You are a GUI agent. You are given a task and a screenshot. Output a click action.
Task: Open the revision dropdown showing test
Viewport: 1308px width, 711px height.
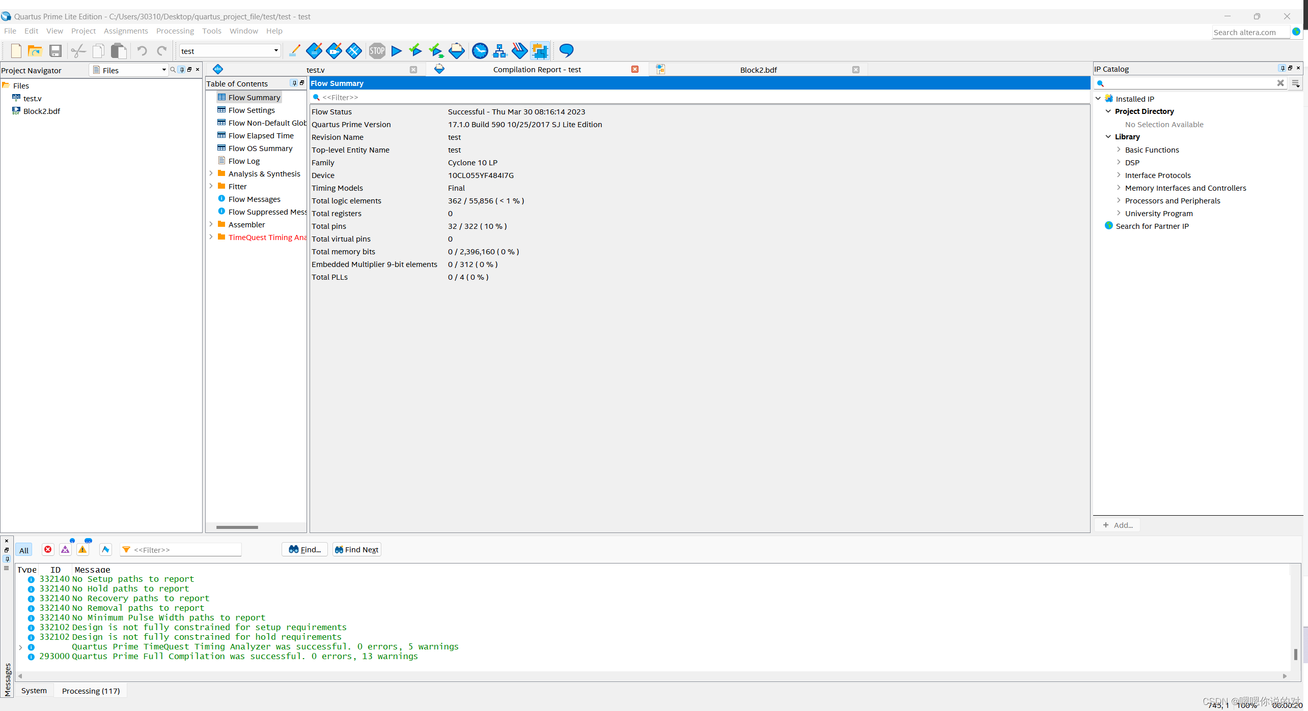coord(229,51)
